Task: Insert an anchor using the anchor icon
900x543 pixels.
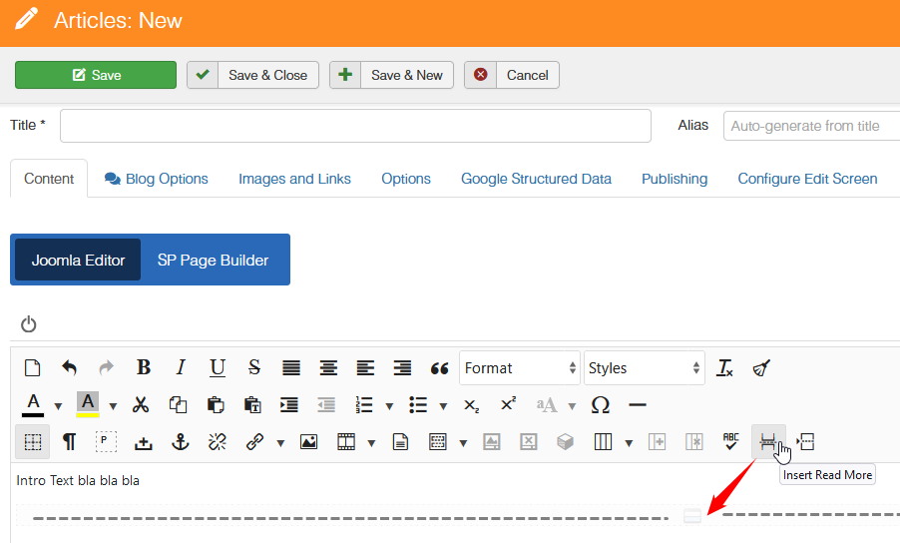Action: [x=180, y=441]
